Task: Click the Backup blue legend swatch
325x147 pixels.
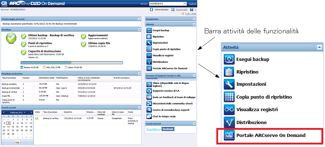Action: [x=22, y=67]
